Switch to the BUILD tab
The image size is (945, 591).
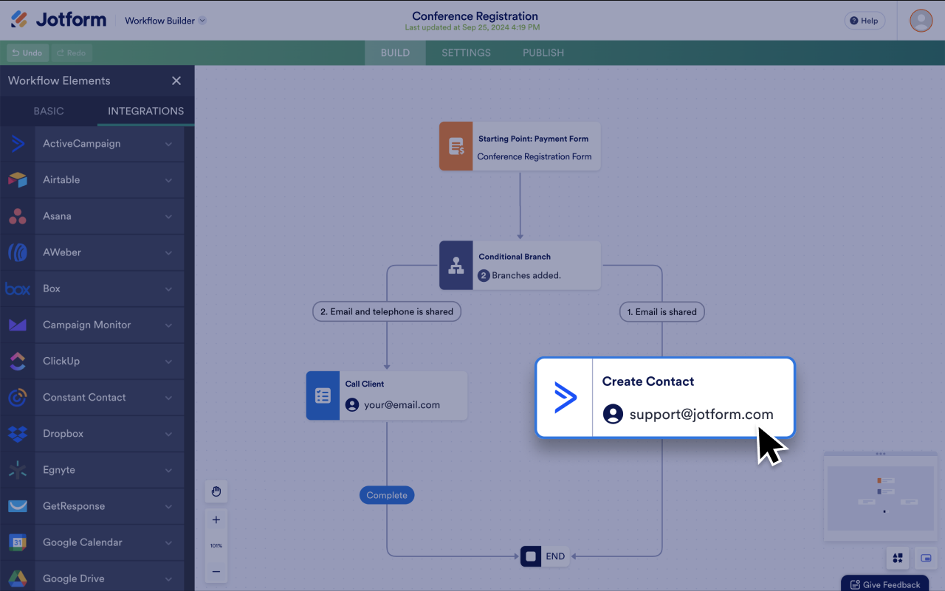pyautogui.click(x=395, y=53)
